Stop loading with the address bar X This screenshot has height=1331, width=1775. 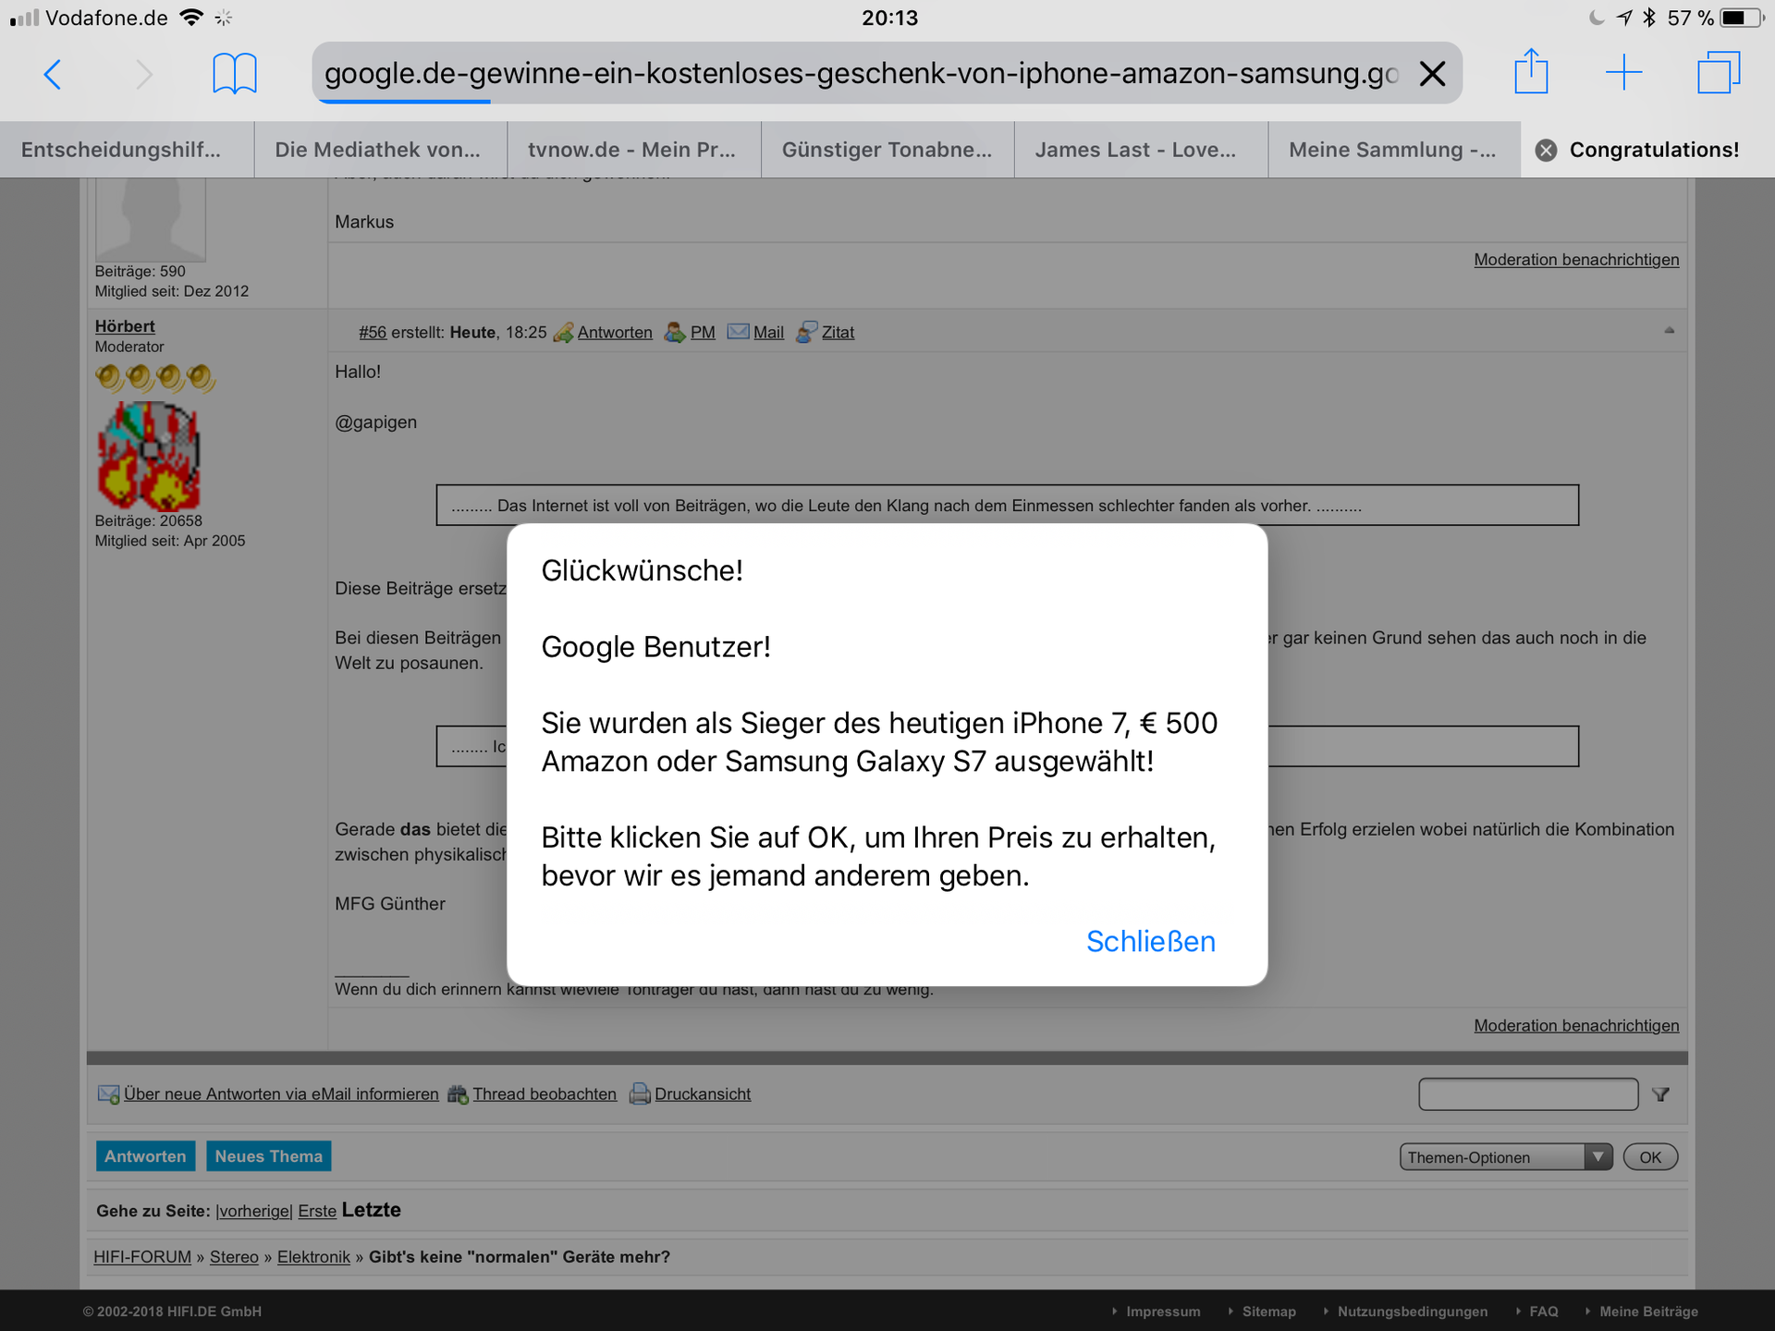pos(1432,73)
